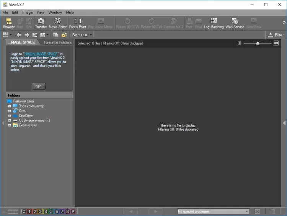Expand the Библиотеки tree node
Screen dimensions: 287x216
(10, 125)
